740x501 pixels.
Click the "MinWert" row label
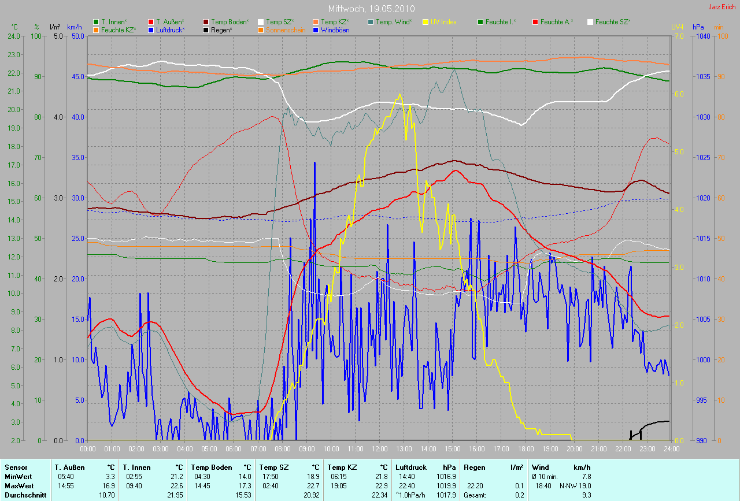(17, 477)
